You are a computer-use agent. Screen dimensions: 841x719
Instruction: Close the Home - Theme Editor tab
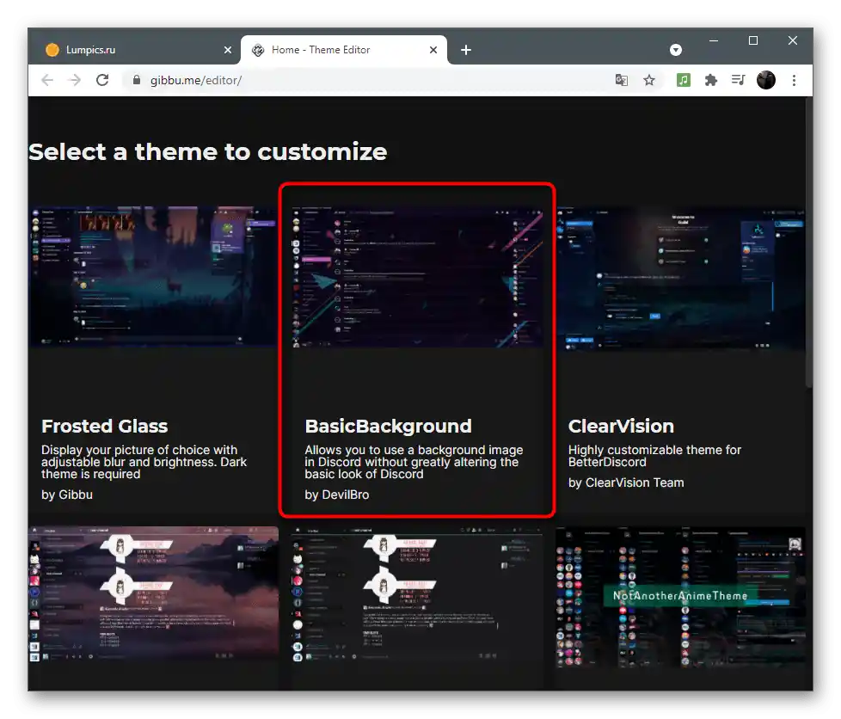tap(433, 50)
